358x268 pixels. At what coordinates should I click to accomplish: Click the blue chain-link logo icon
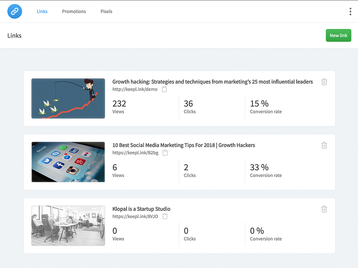click(x=15, y=11)
